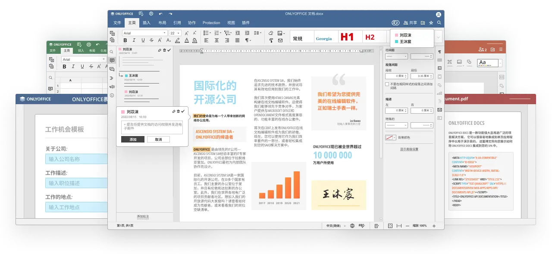Click the favorite star icon in the header
This screenshot has width=552, height=254.
point(431,23)
